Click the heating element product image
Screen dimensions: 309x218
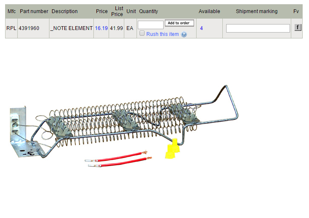(124, 126)
